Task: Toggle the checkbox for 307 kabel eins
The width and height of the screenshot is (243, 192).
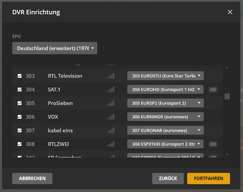Action: (x=20, y=130)
